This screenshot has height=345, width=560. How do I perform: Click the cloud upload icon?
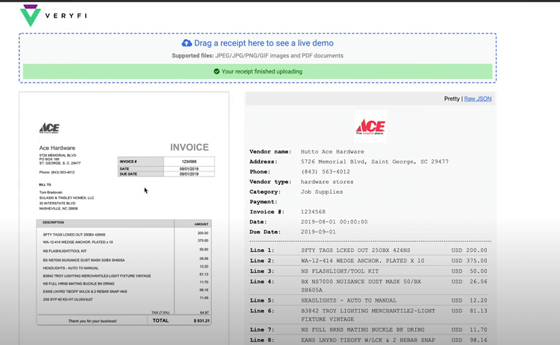point(187,43)
